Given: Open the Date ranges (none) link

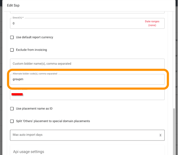Looking at the screenshot, I should point(152,23).
